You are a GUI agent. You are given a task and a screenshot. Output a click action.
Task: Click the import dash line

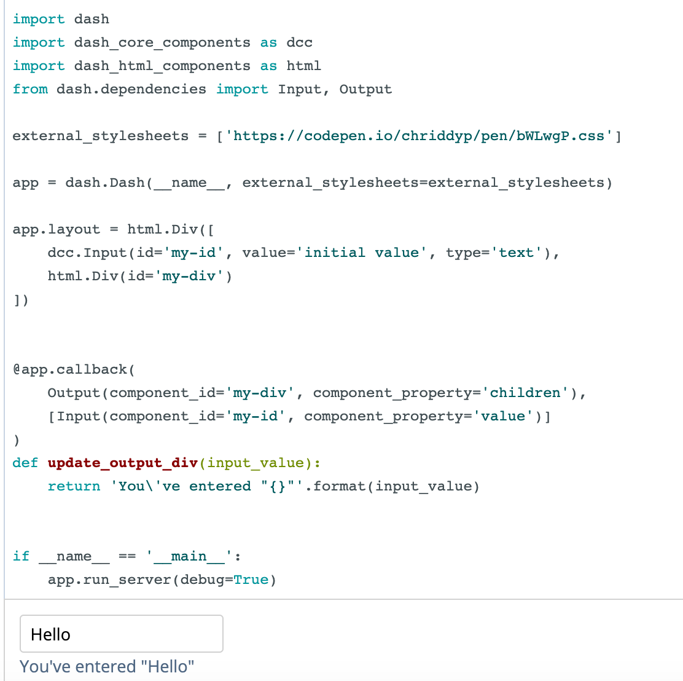61,19
